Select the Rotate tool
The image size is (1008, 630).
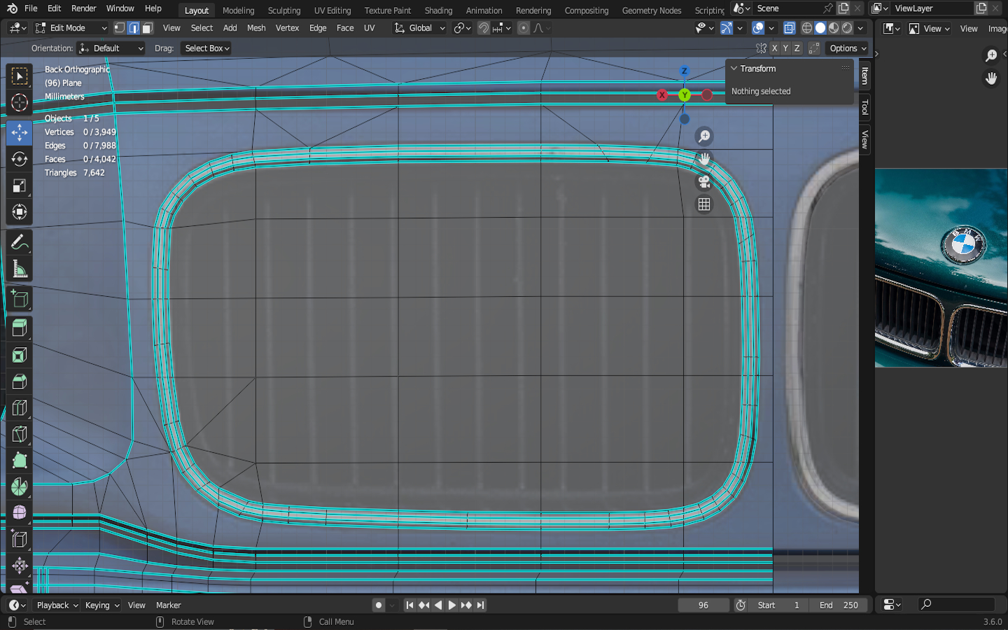tap(20, 159)
